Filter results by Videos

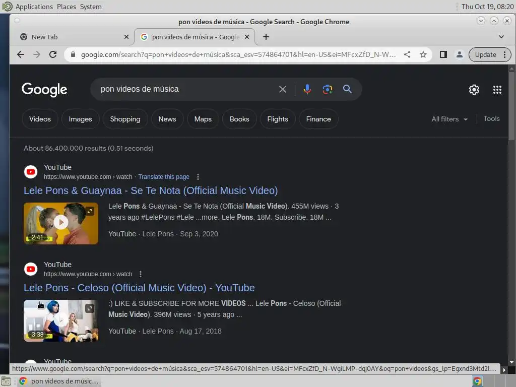coord(40,119)
